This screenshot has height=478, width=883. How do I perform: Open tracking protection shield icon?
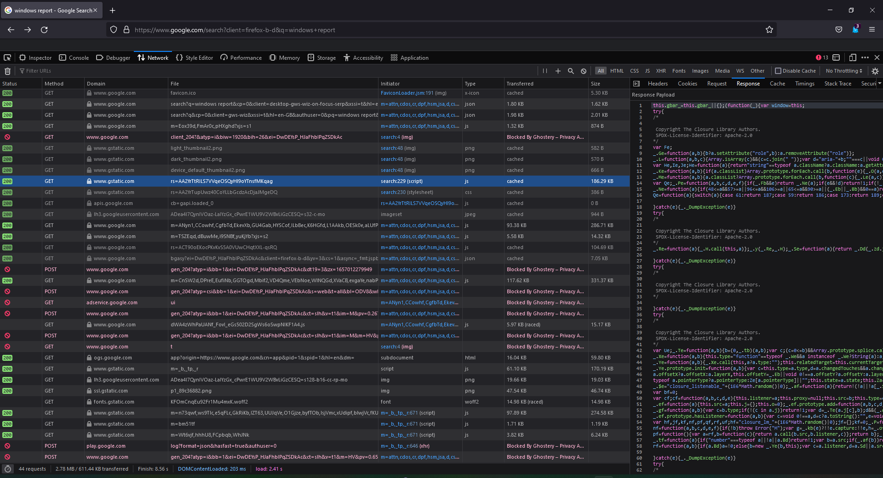tap(114, 30)
